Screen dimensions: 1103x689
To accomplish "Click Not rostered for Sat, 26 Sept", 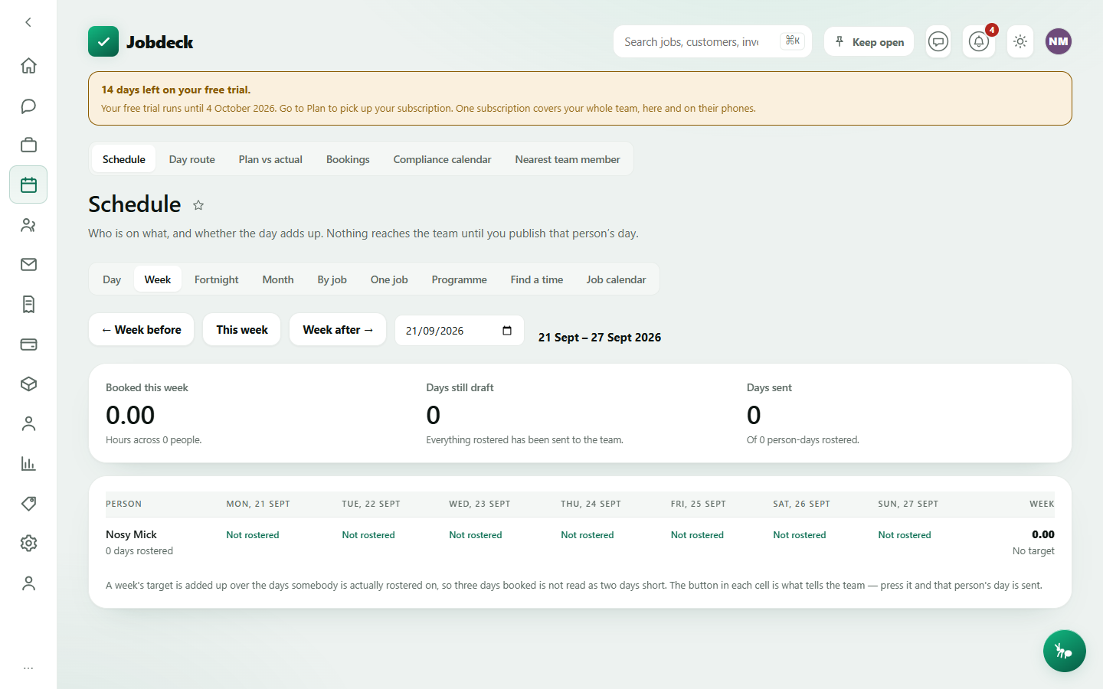I will (800, 535).
